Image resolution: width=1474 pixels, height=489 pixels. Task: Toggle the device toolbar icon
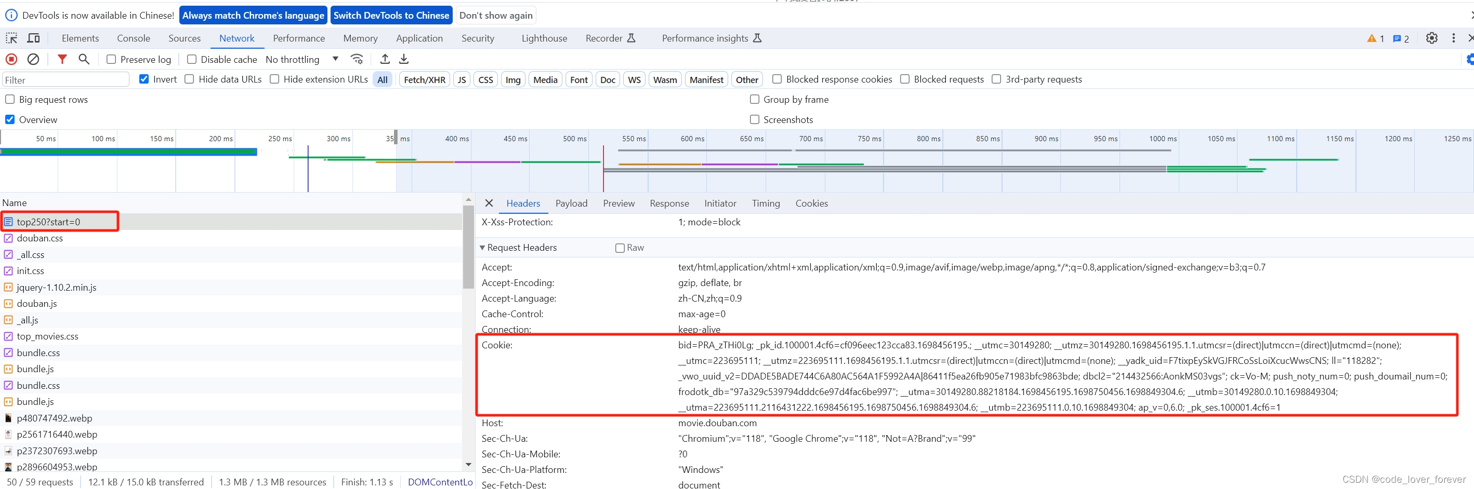34,38
